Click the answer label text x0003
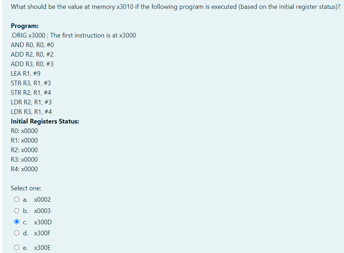 pos(42,211)
